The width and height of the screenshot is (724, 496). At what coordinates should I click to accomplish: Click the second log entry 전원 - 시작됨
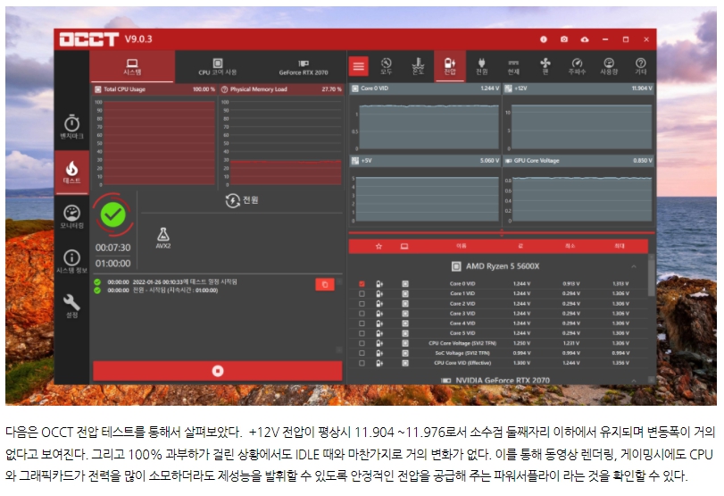click(176, 290)
